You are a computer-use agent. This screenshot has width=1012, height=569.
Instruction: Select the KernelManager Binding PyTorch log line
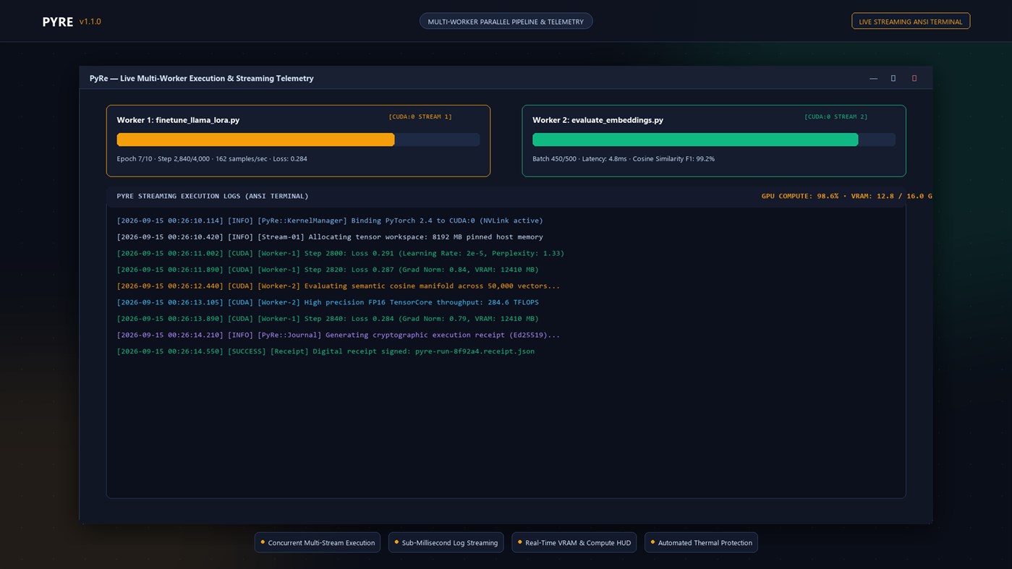pyautogui.click(x=330, y=221)
